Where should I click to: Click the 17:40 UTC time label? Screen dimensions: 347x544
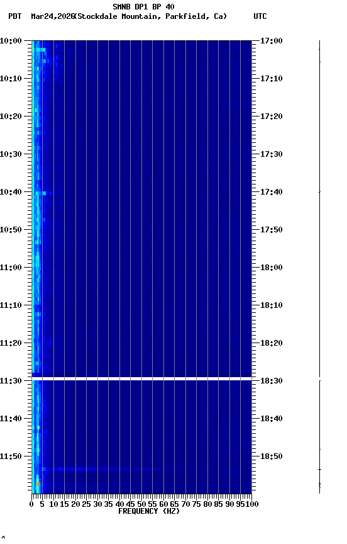click(272, 192)
